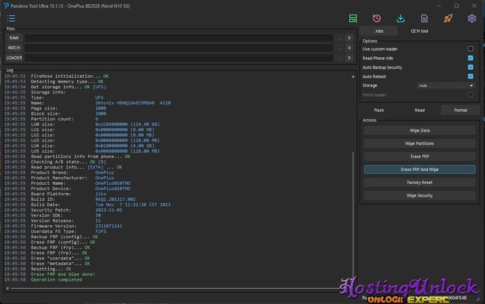Click the Wipe Partitions button

[x=419, y=143]
